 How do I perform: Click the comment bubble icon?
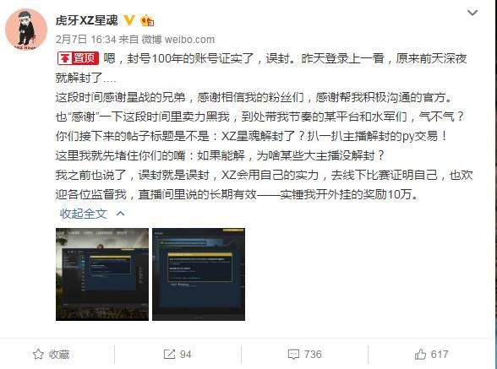tap(293, 355)
